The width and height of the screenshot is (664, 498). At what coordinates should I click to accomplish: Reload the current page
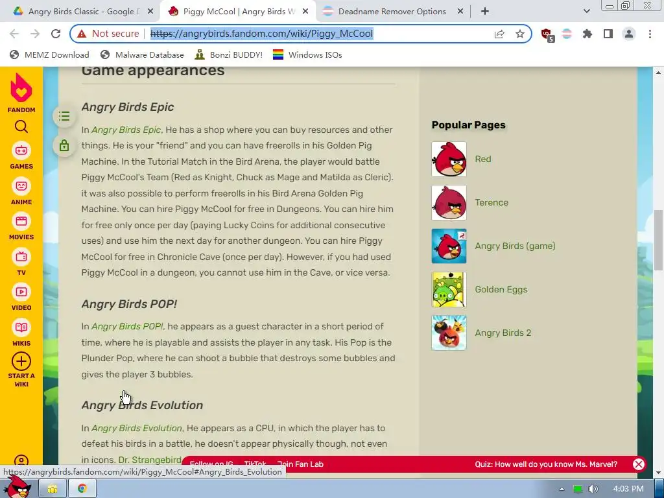coord(56,34)
